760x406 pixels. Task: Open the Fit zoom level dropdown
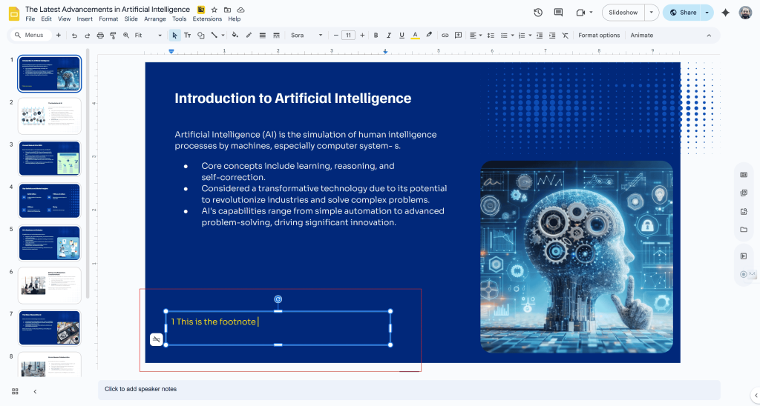pos(148,35)
